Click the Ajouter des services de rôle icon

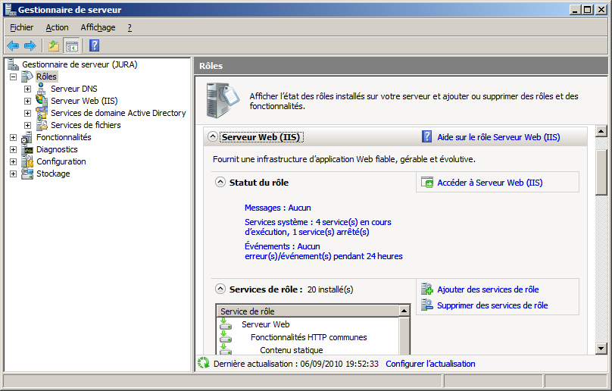tap(427, 289)
